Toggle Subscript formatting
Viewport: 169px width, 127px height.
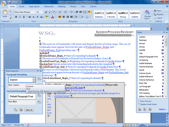pos(34,17)
